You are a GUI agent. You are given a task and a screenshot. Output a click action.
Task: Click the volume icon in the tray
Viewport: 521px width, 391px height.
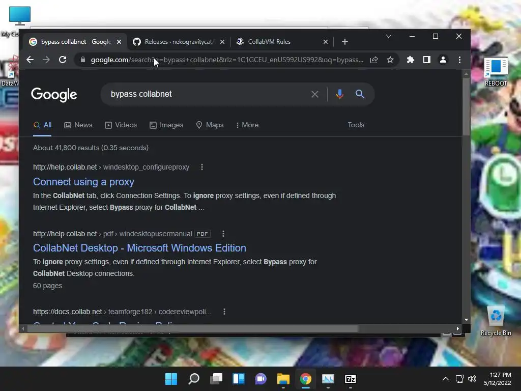(472, 379)
